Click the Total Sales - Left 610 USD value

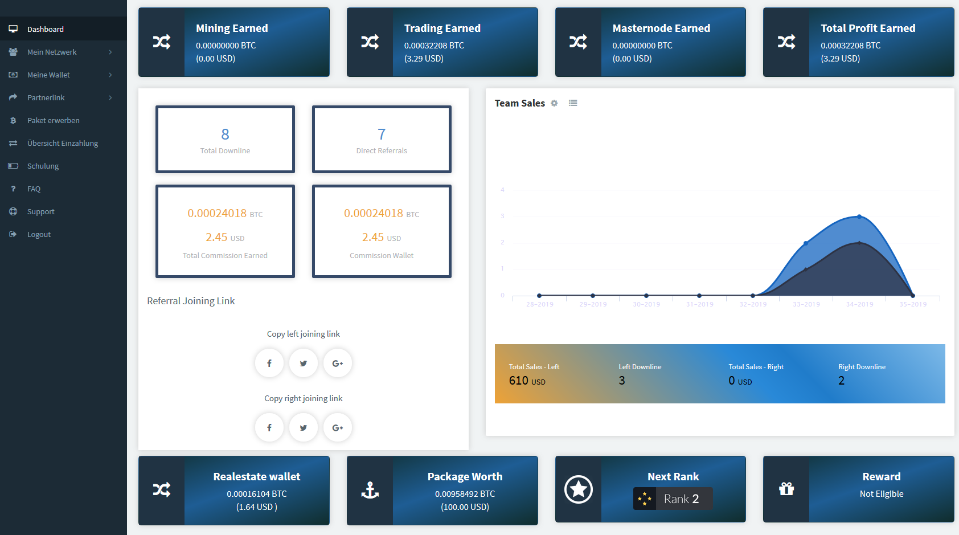[527, 381]
